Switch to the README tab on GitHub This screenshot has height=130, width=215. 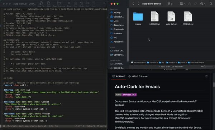pyautogui.click(x=119, y=76)
